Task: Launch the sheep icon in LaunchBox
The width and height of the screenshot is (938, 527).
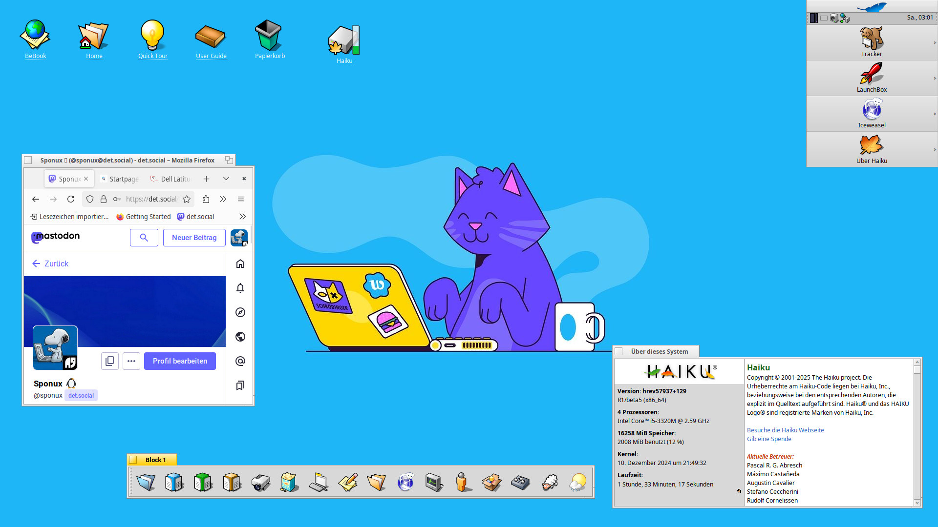Action: (x=550, y=482)
